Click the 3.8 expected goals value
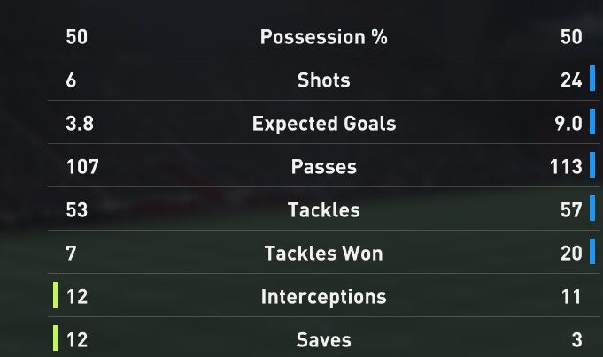This screenshot has width=603, height=357. pos(78,124)
